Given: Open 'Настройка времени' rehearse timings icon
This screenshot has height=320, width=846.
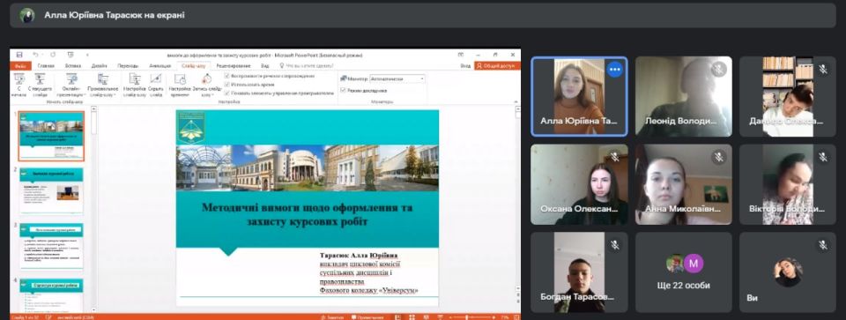Looking at the screenshot, I should point(179,84).
